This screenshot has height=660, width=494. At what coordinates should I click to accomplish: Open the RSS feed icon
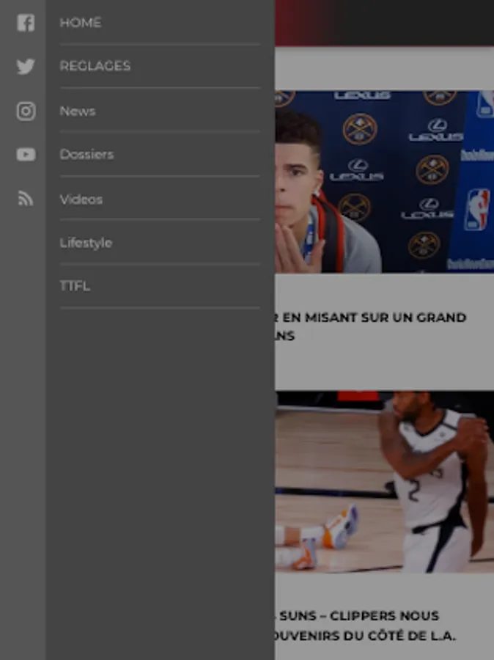pos(26,198)
